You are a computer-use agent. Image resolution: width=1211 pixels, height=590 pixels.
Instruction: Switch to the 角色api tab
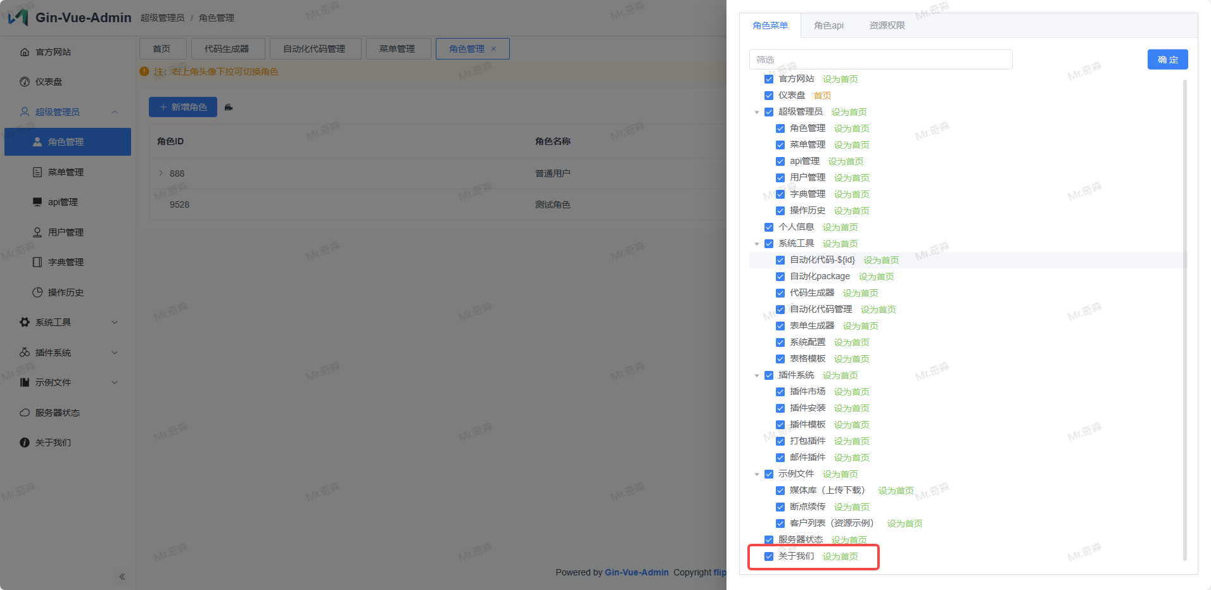pyautogui.click(x=828, y=25)
